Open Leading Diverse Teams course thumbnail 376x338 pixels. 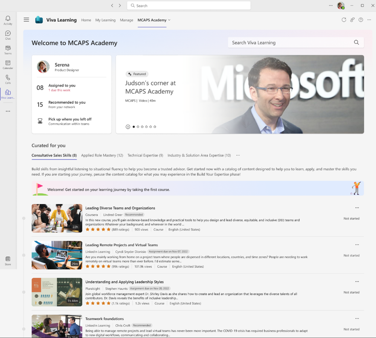(x=57, y=218)
